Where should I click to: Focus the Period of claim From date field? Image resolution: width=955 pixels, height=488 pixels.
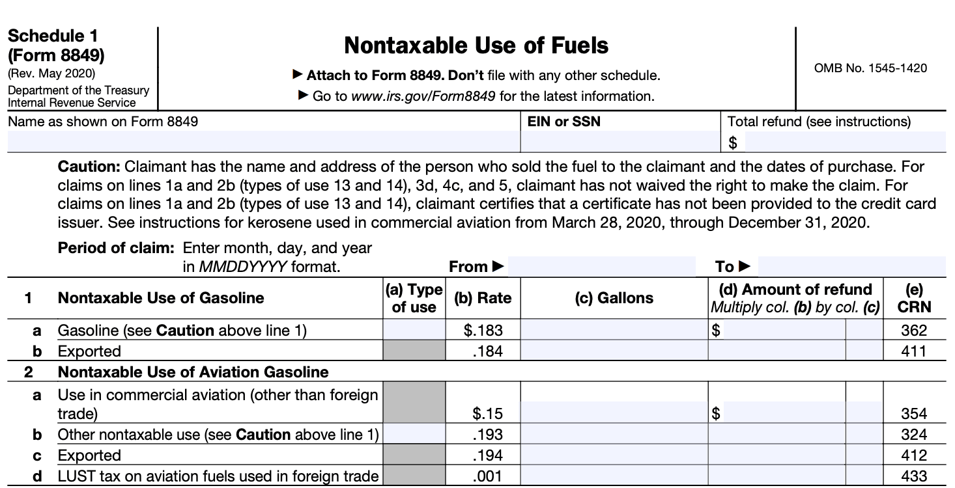pos(601,266)
